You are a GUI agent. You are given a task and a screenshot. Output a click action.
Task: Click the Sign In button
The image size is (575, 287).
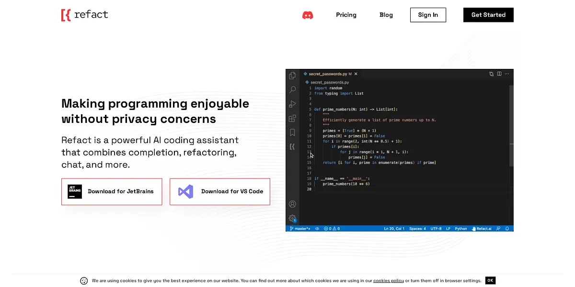(x=428, y=15)
